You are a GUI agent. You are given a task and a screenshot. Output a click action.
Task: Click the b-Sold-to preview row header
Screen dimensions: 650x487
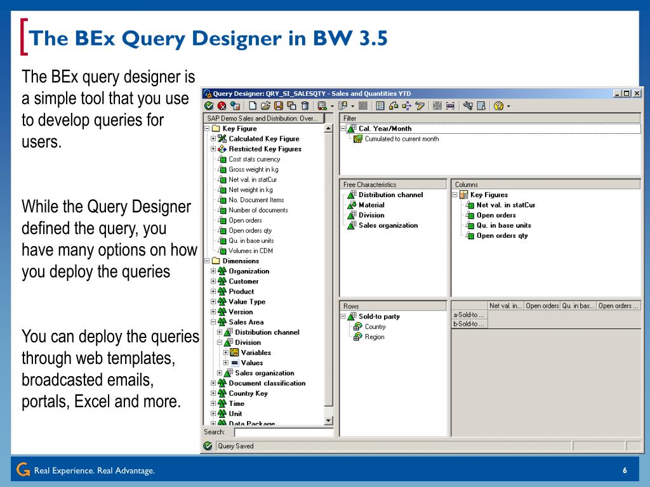[x=470, y=324]
